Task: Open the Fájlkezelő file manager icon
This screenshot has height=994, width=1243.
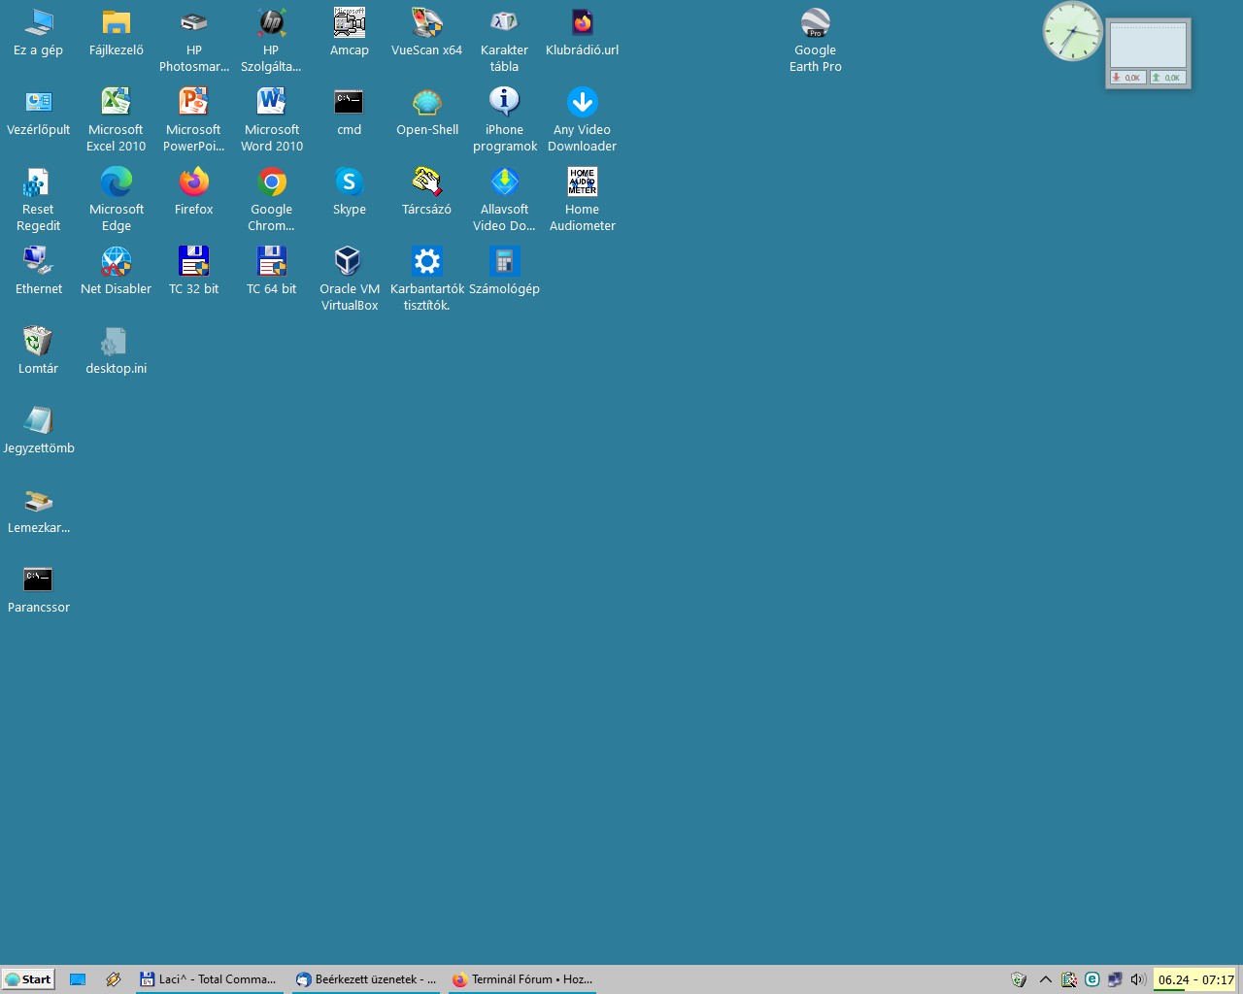Action: (117, 32)
